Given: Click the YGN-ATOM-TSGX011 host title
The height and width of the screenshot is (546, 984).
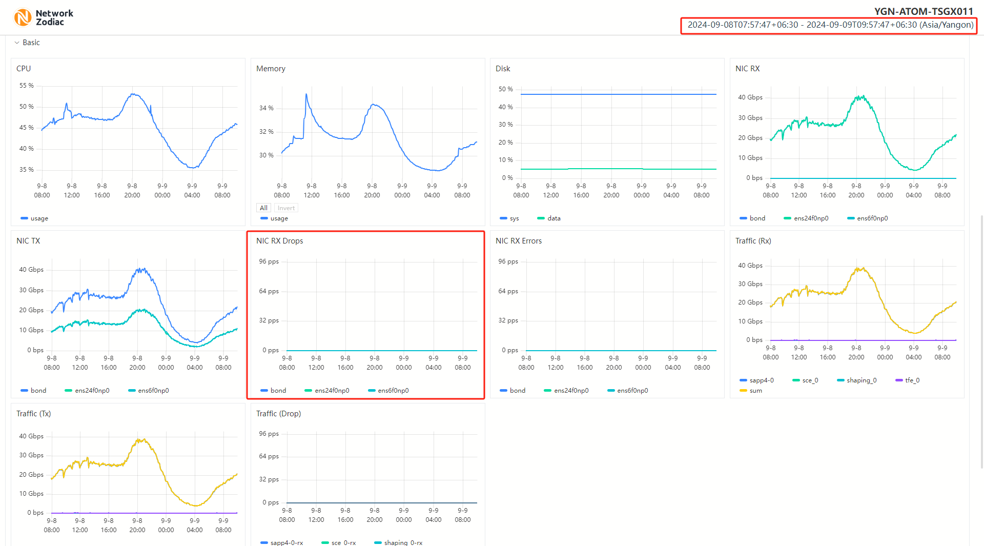Looking at the screenshot, I should (x=923, y=11).
